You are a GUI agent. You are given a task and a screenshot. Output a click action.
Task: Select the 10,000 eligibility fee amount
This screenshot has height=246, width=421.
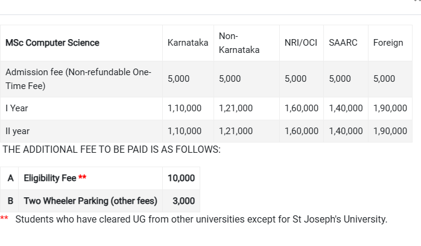[181, 178]
